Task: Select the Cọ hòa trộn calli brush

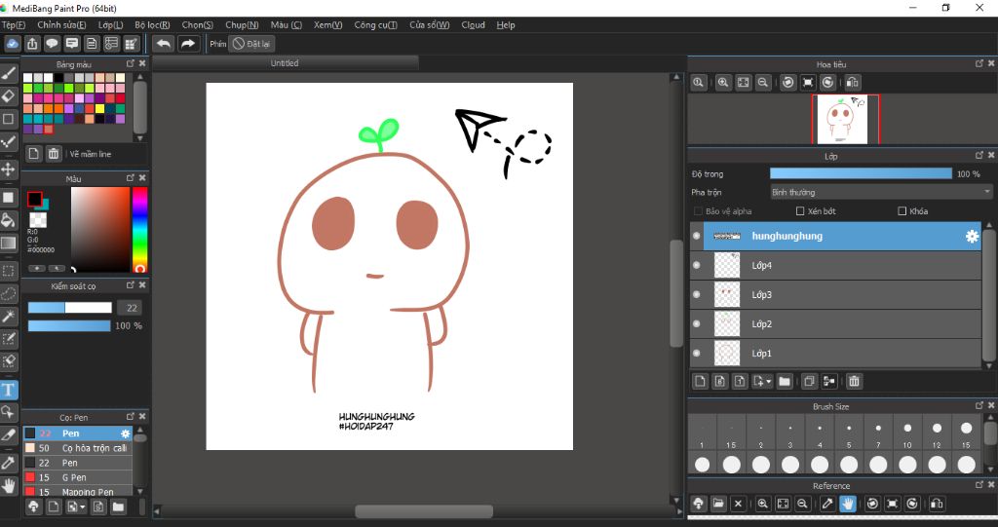Action: tap(78, 448)
